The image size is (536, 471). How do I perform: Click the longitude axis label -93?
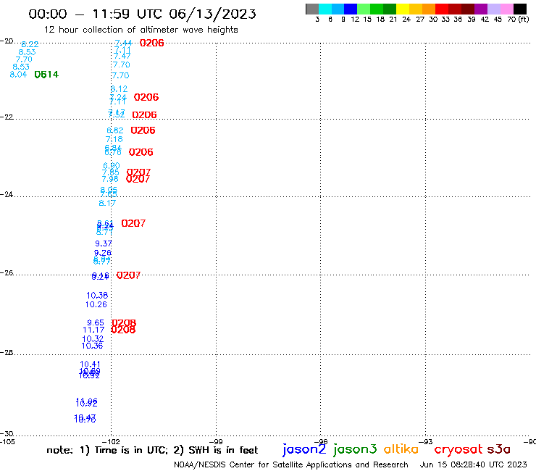coord(426,441)
